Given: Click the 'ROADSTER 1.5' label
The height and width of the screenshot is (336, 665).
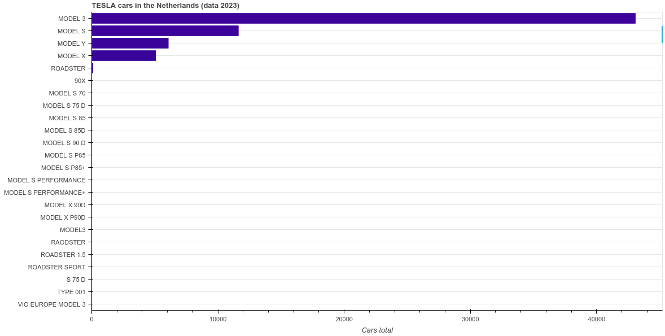Looking at the screenshot, I should (63, 255).
